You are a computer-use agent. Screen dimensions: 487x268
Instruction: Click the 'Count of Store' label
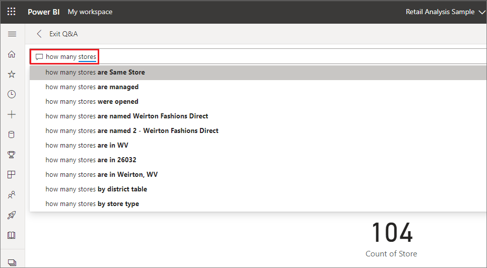click(x=391, y=254)
